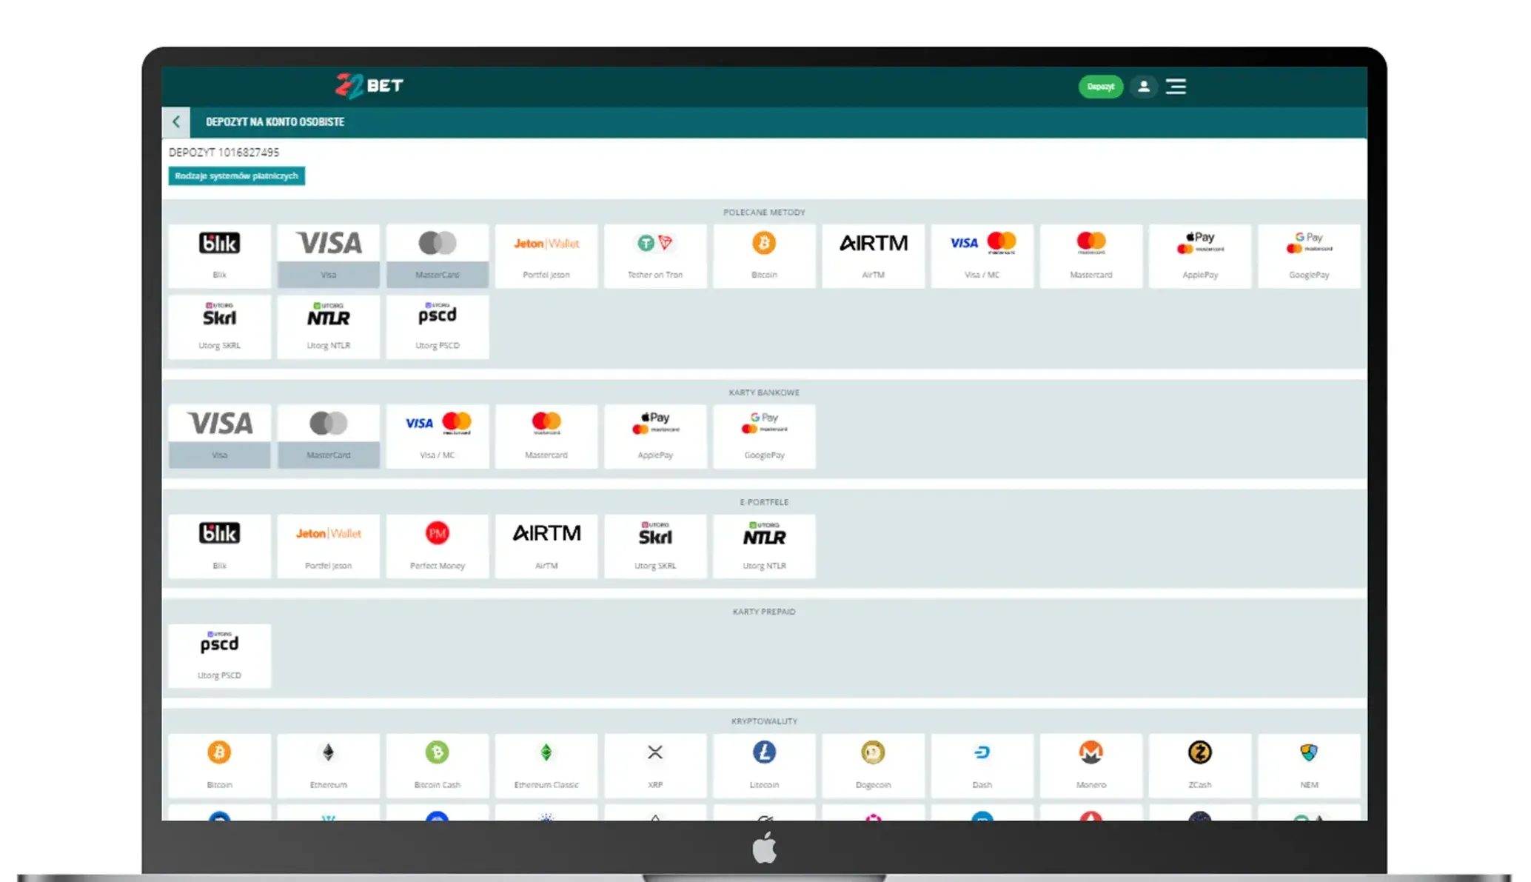Choose GooglePay under Polecane metody
Viewport: 1531px width, 882px height.
pyautogui.click(x=1309, y=255)
